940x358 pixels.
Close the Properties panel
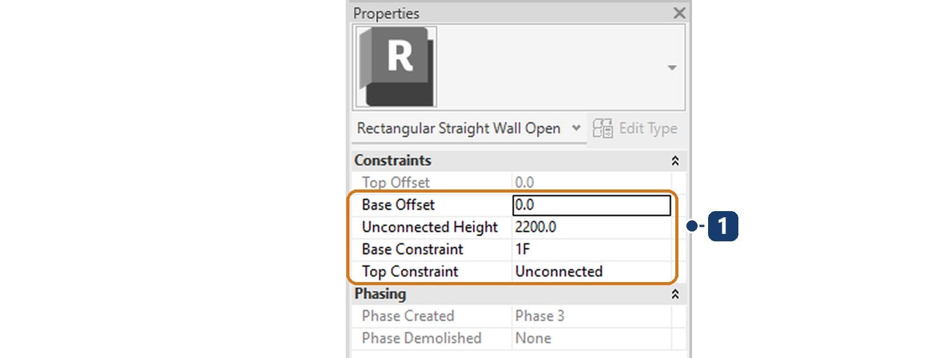679,13
